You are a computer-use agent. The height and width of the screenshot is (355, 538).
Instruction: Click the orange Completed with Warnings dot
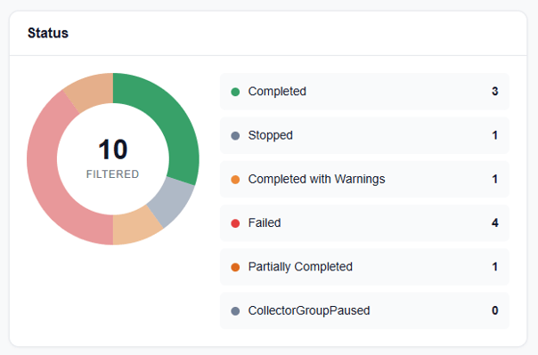pos(235,180)
